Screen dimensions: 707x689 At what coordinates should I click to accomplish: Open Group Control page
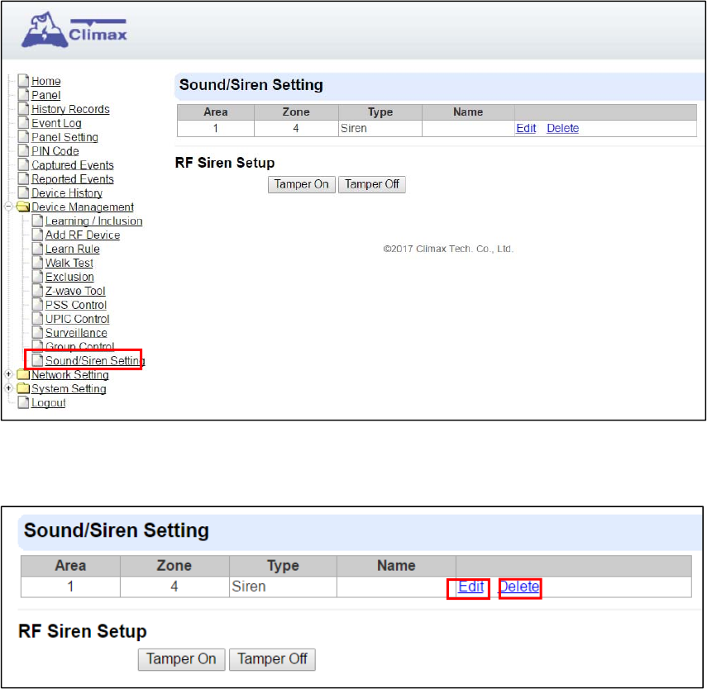click(80, 346)
